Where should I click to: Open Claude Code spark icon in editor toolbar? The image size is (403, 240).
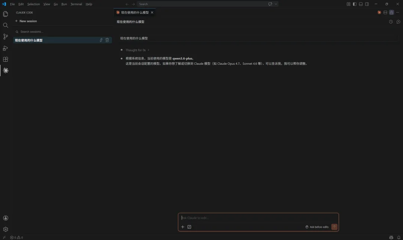(379, 12)
